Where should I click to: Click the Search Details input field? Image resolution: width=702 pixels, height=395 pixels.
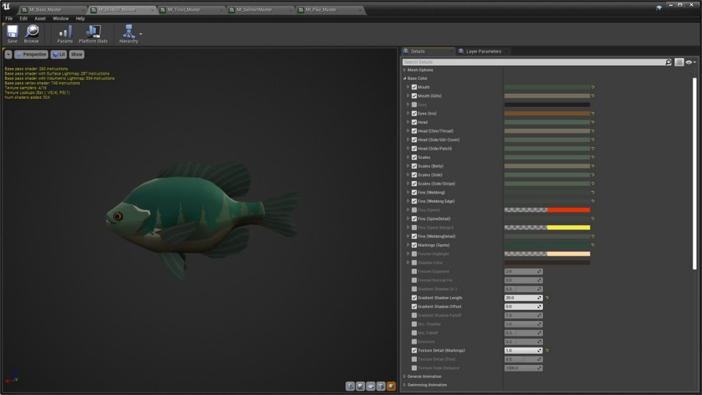coord(533,62)
